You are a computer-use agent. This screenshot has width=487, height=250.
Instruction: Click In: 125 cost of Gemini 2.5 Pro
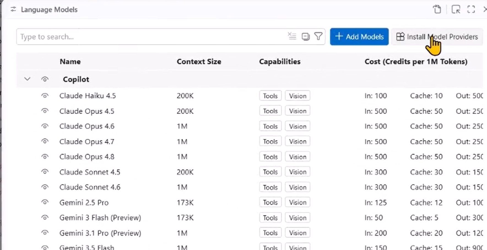click(x=376, y=203)
